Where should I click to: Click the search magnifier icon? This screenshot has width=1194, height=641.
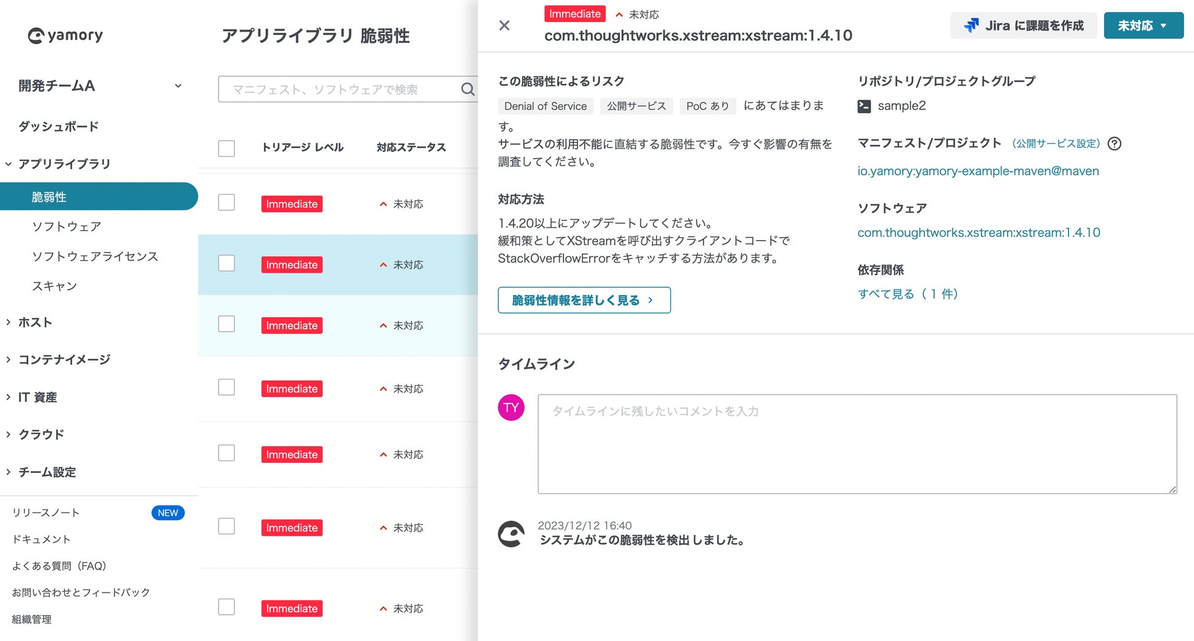click(467, 89)
